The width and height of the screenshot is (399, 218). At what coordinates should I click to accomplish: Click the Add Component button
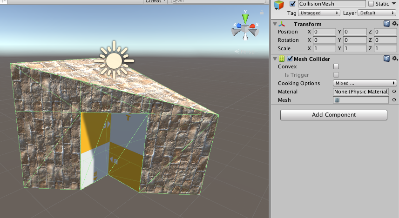point(334,115)
